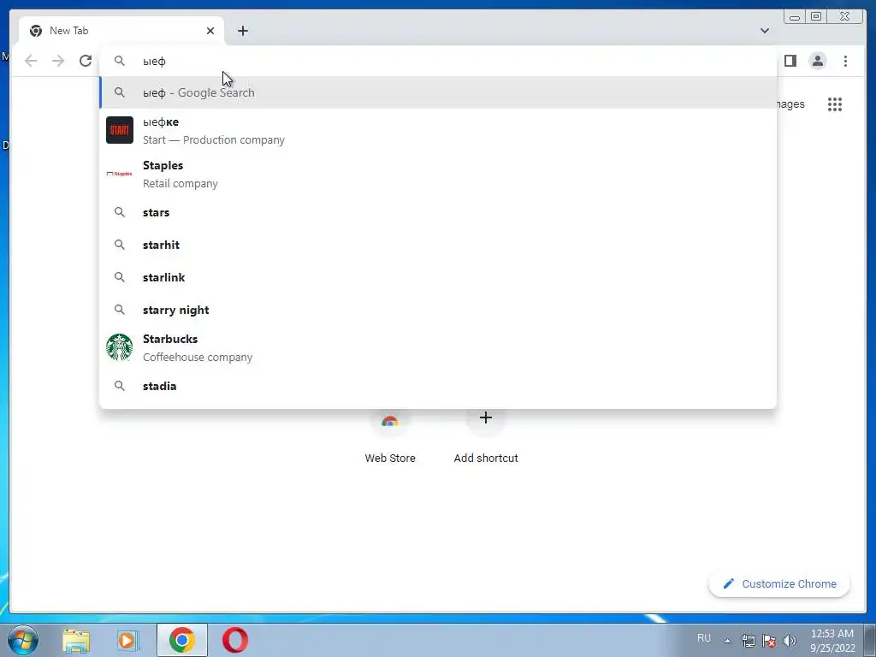Toggle the side panel icon
Image resolution: width=876 pixels, height=657 pixels.
[x=790, y=61]
